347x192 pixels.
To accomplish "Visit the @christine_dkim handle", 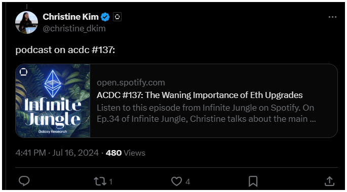I will coord(74,28).
